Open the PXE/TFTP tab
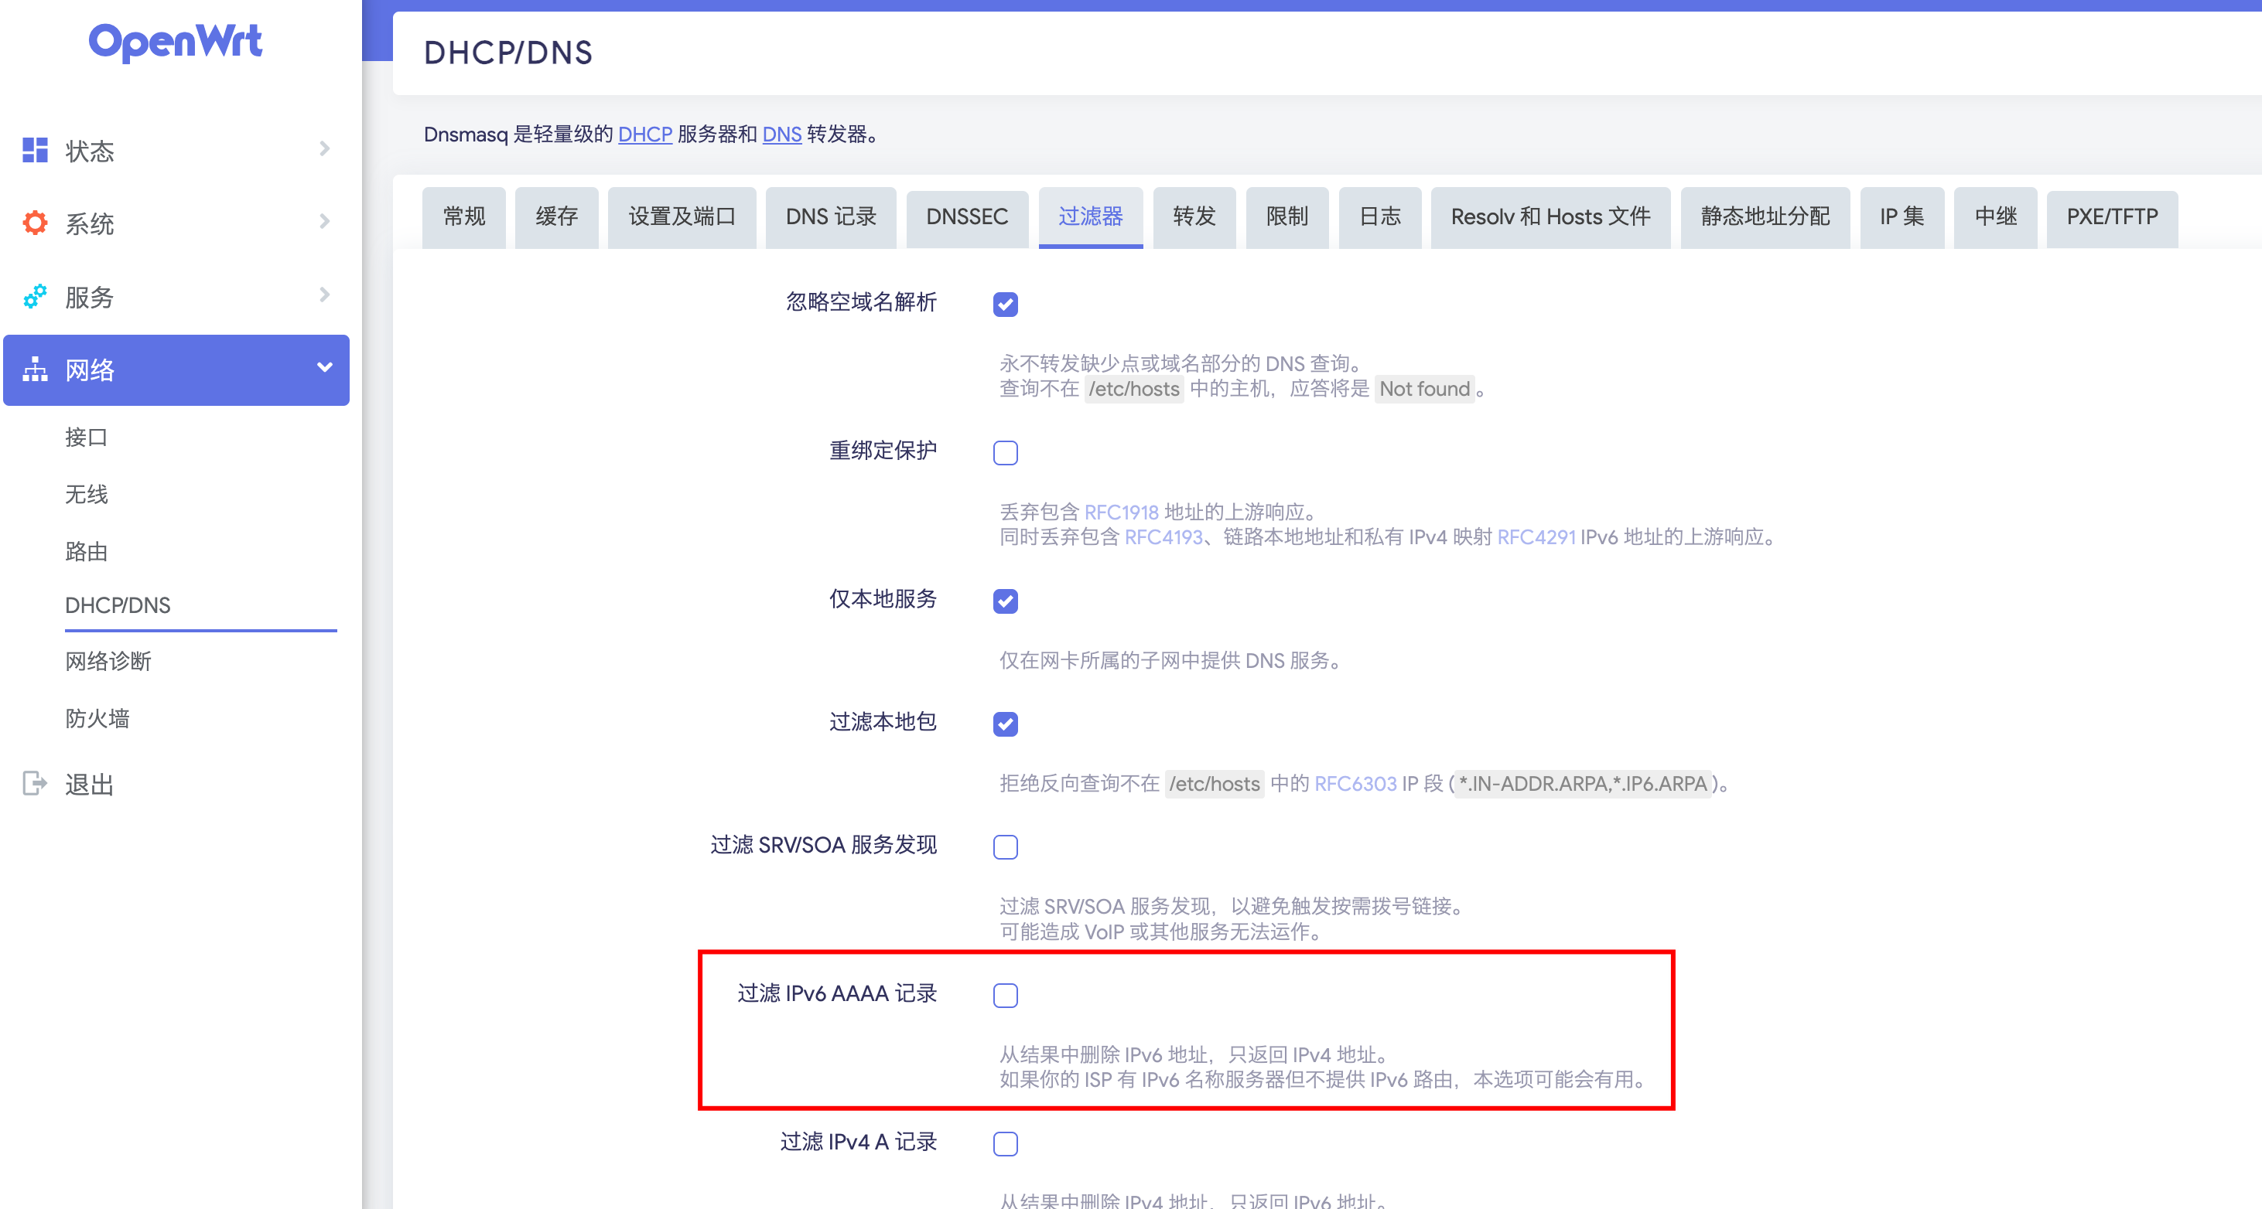This screenshot has height=1209, width=2262. click(x=2111, y=216)
